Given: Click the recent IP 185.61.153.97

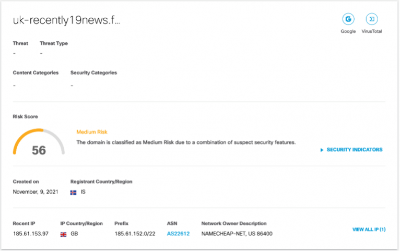Looking at the screenshot, I should 31,234.
